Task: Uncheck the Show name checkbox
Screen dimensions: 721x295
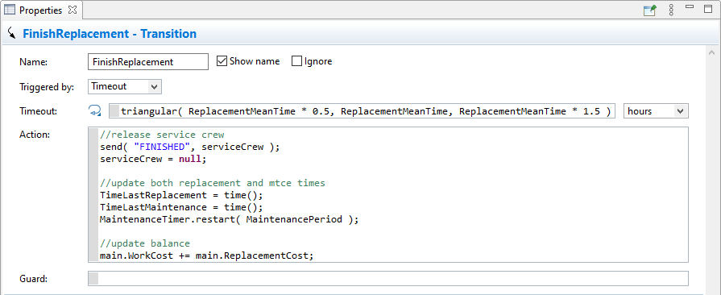Action: pos(222,61)
